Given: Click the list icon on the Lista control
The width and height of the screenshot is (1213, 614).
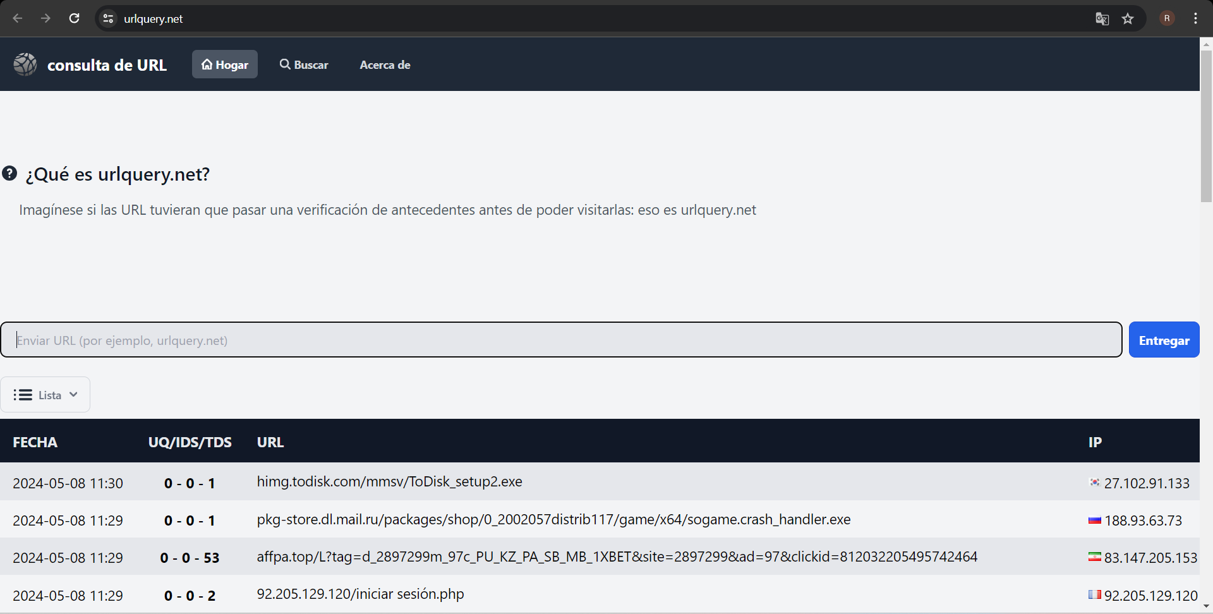Looking at the screenshot, I should tap(23, 394).
